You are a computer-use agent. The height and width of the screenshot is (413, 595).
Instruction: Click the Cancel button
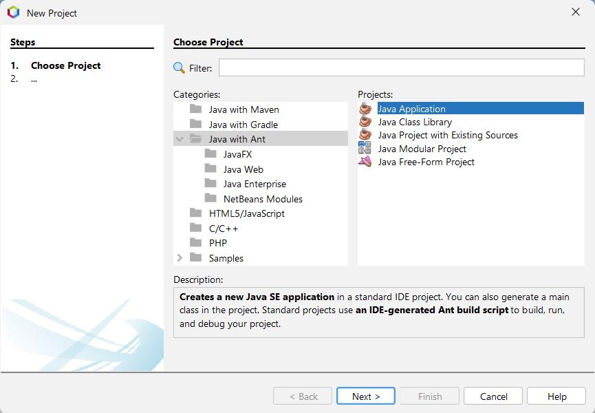pos(493,396)
